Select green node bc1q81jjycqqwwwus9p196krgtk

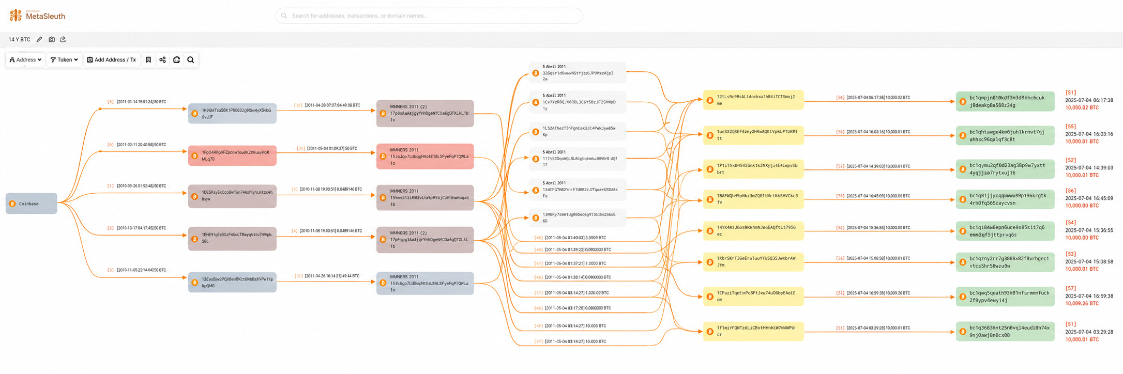1005,199
